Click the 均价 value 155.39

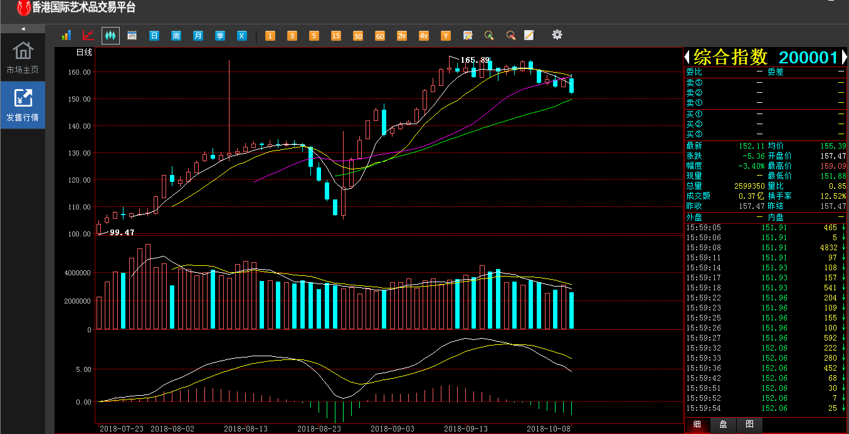(833, 146)
